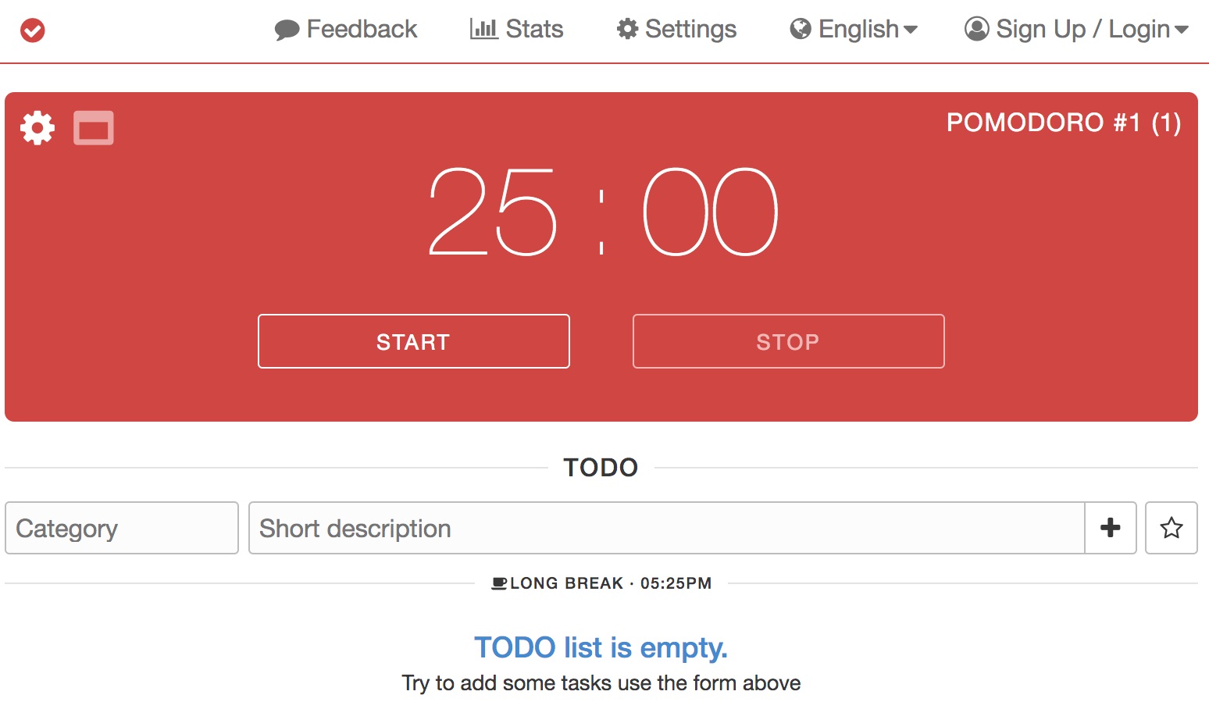Viewport: 1209px width, 709px height.
Task: Open timer settings gear inside red panel
Action: click(x=37, y=128)
